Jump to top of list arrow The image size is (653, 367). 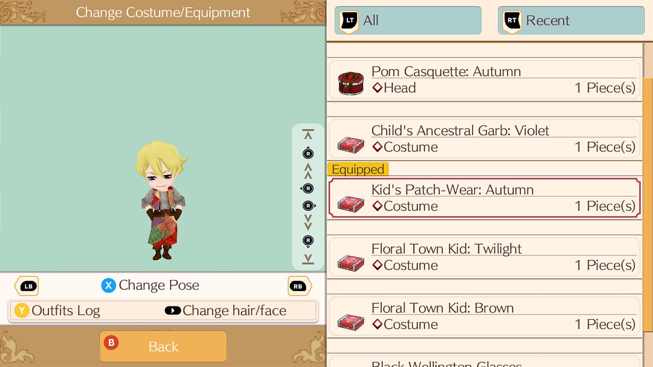(308, 134)
